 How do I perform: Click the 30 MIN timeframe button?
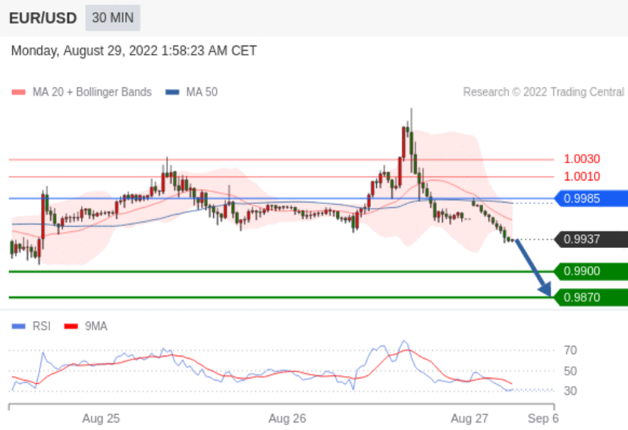pos(112,17)
